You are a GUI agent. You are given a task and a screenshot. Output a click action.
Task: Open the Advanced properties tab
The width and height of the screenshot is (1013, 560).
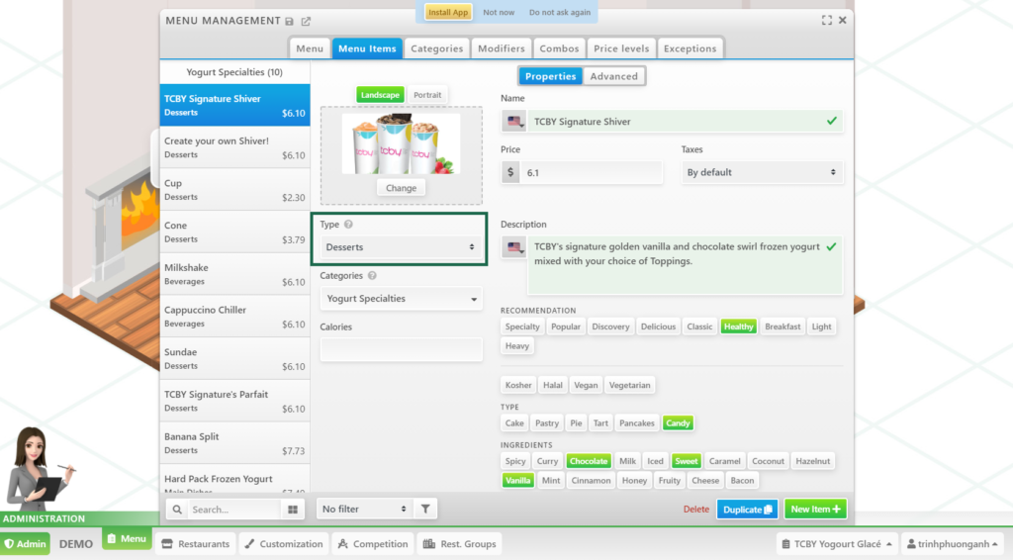(x=614, y=76)
